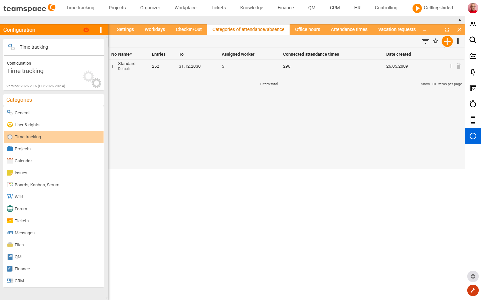Open the briefcase icon in right sidebar

[x=473, y=56]
